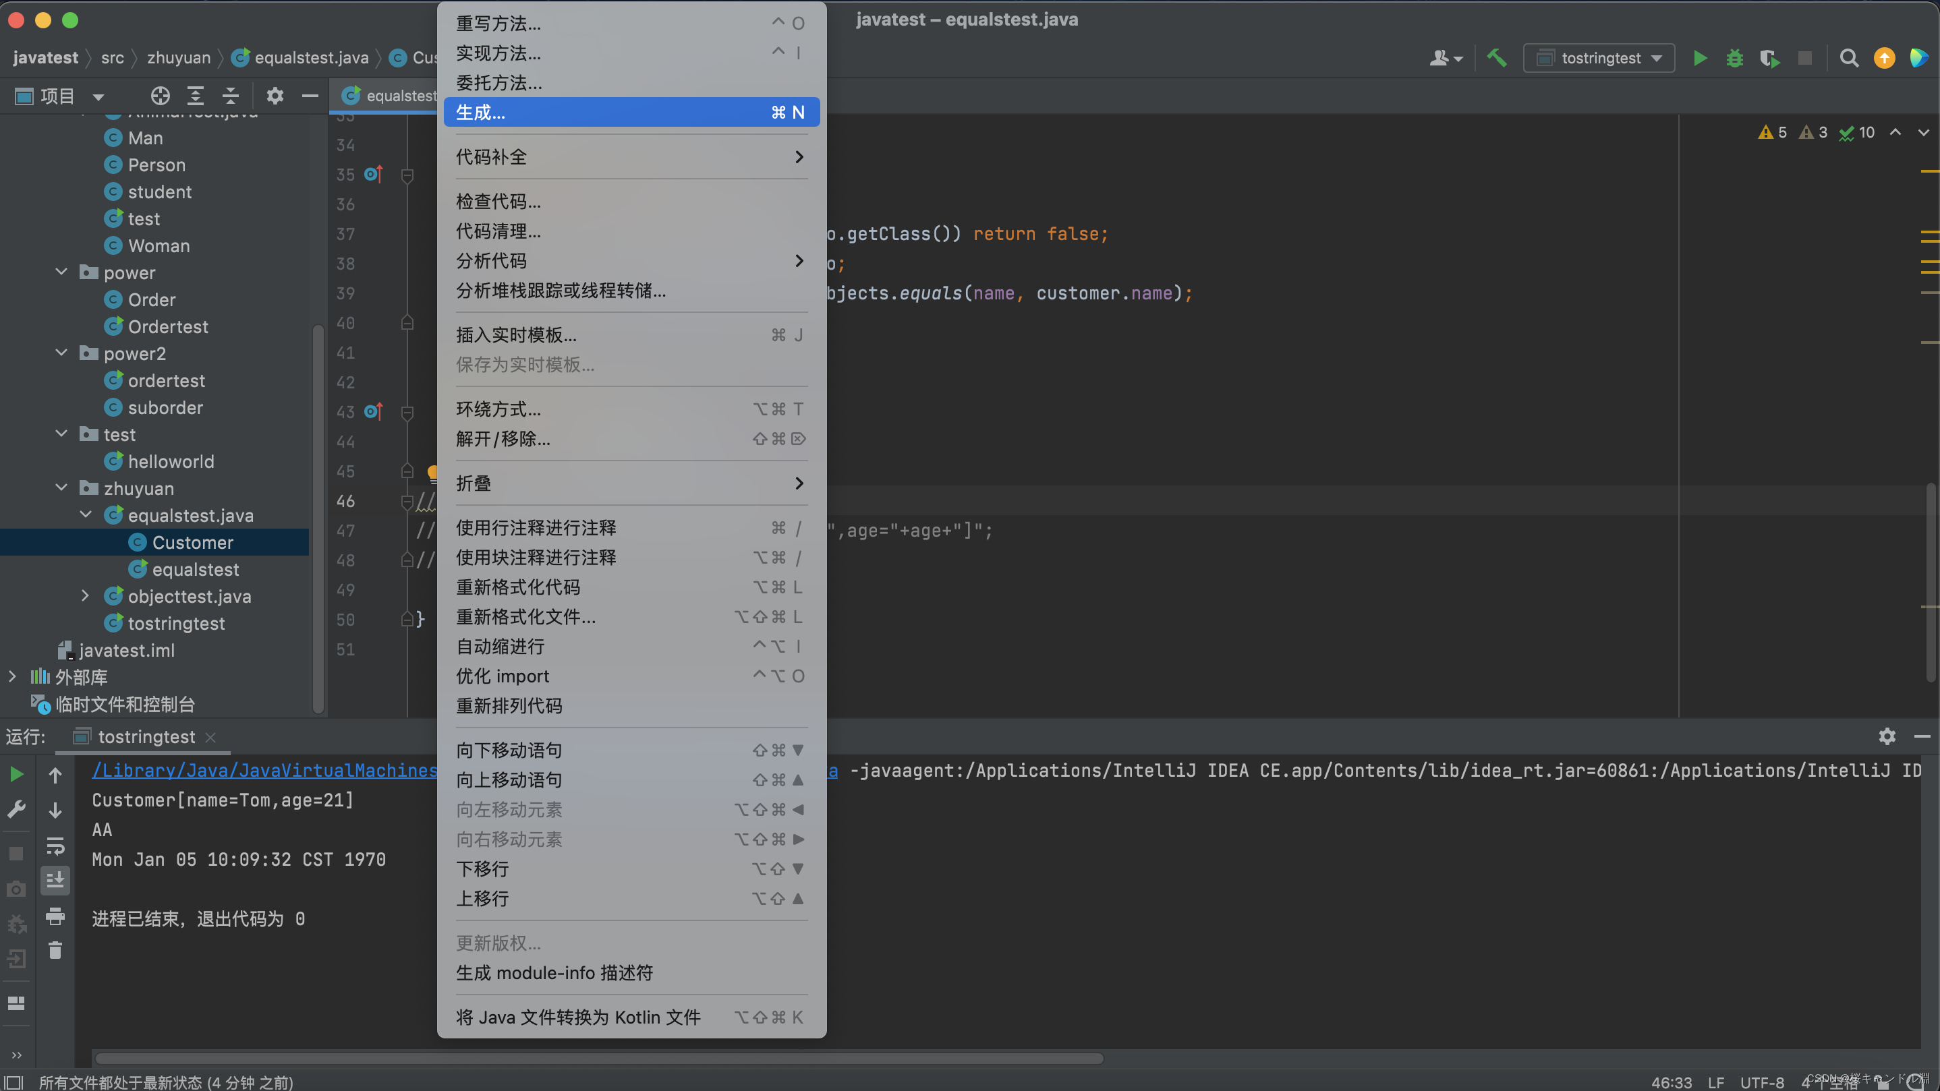Close the tostringtest run tab
Viewport: 1940px width, 1091px height.
click(211, 737)
